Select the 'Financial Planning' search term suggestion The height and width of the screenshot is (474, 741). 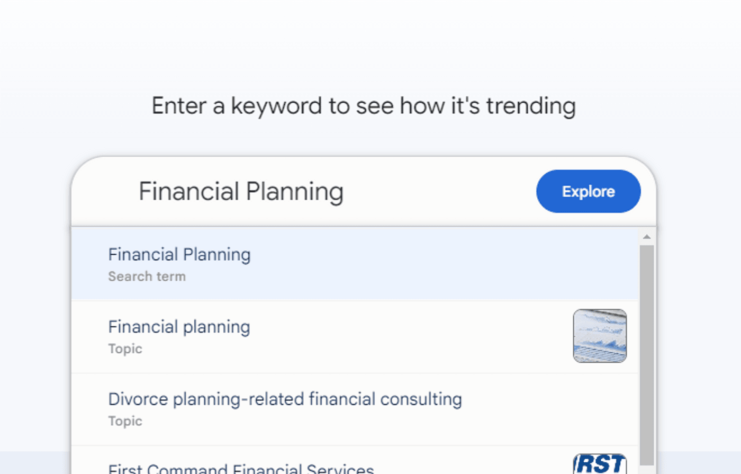[x=180, y=255]
